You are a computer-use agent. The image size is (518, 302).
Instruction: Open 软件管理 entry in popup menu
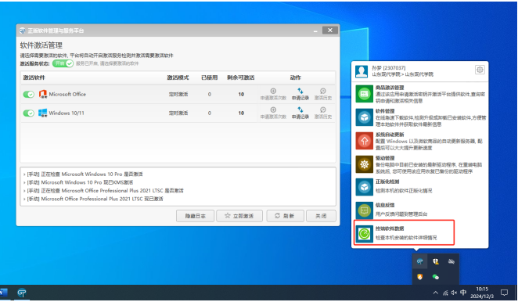pos(420,117)
